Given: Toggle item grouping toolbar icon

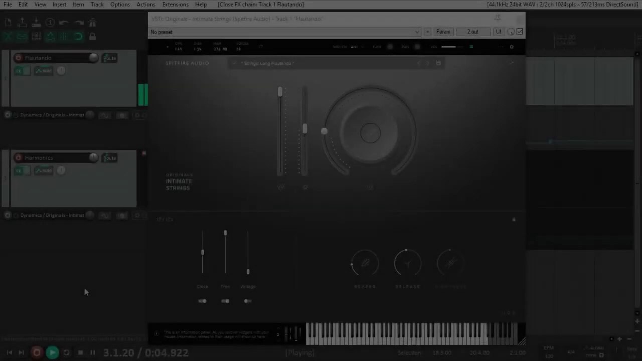Looking at the screenshot, I should coord(22,37).
